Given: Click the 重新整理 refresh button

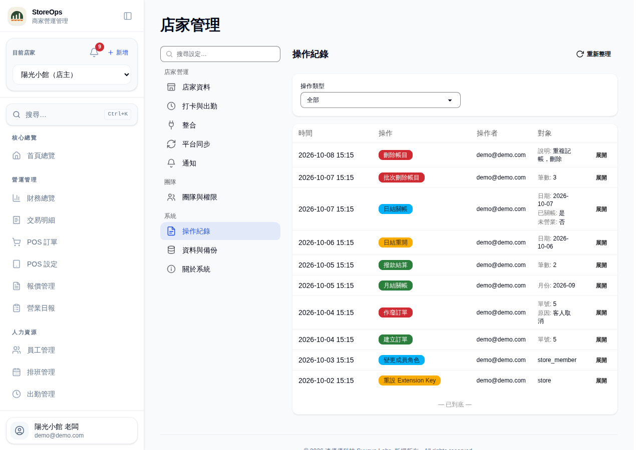Looking at the screenshot, I should pos(593,54).
